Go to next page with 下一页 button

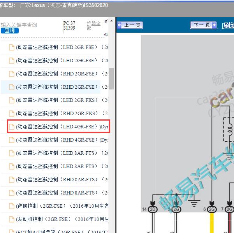coord(203,25)
